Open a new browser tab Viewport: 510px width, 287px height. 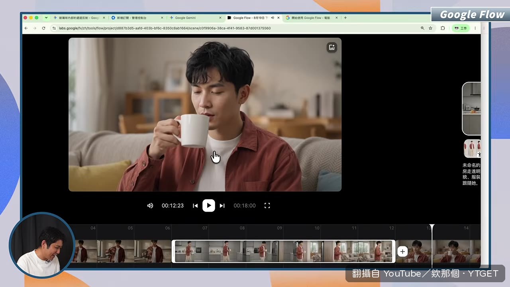[345, 18]
